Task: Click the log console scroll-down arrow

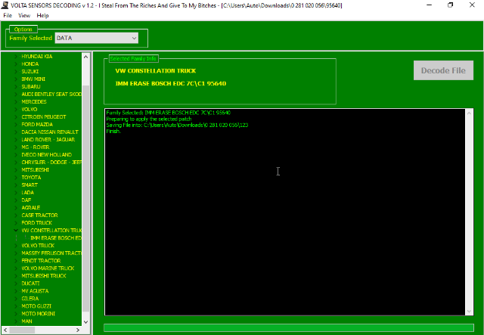Action: [469, 312]
